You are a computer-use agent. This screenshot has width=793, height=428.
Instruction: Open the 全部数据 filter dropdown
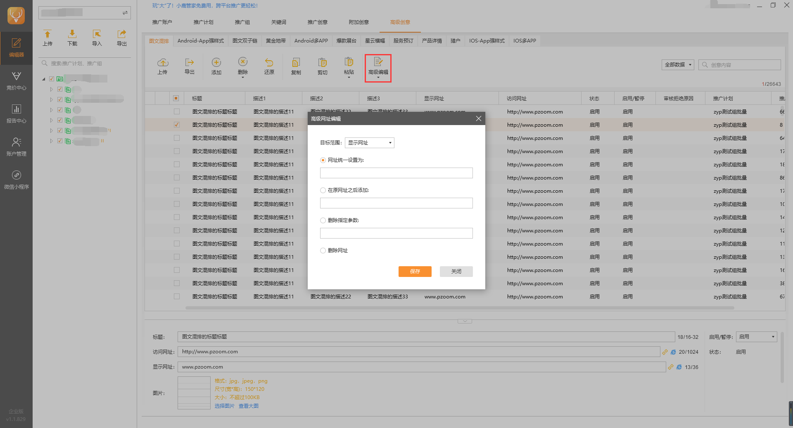point(678,65)
